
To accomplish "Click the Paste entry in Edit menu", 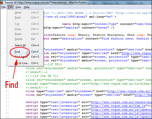I will pyautogui.click(x=25, y=34).
